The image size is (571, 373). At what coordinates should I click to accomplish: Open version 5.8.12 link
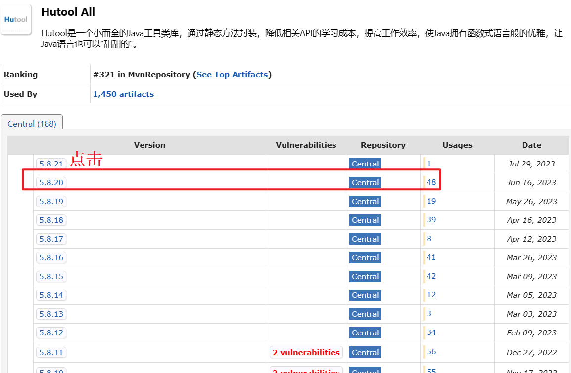[x=51, y=332]
